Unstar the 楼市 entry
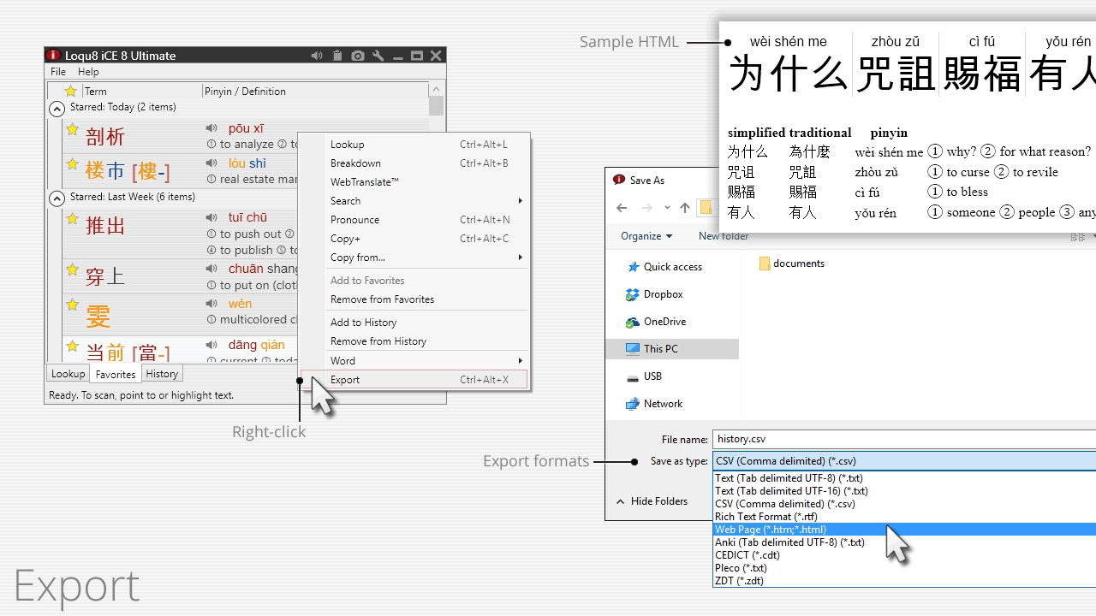This screenshot has width=1096, height=616. click(x=73, y=164)
